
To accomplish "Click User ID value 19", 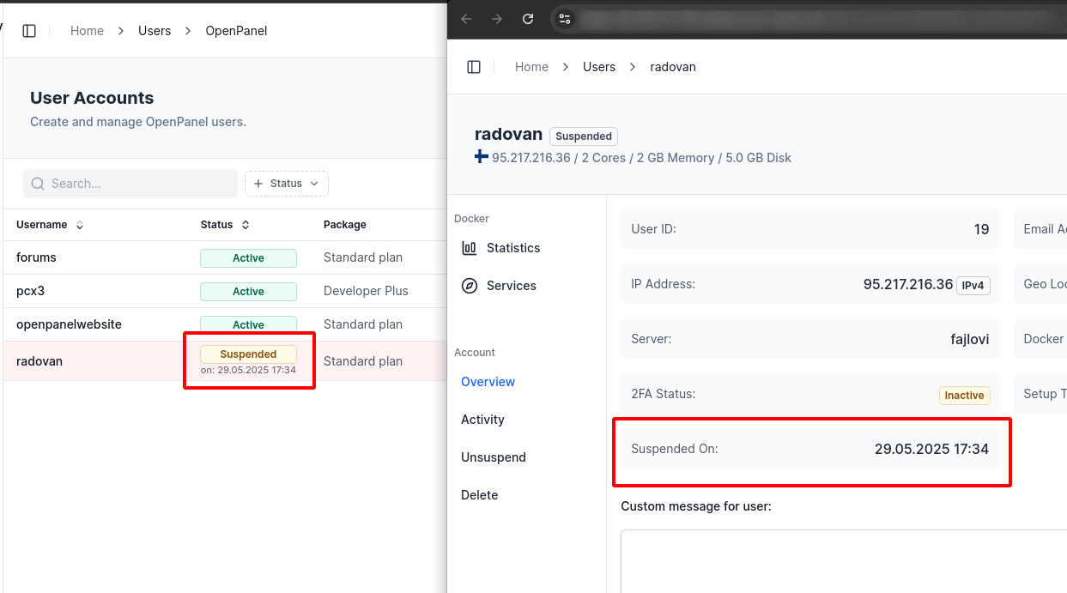I will pyautogui.click(x=981, y=229).
